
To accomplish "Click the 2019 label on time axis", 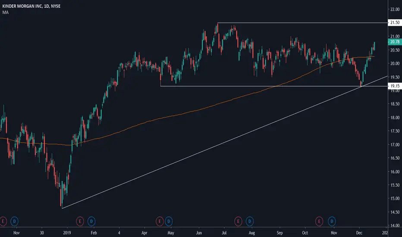I will coord(67,233).
